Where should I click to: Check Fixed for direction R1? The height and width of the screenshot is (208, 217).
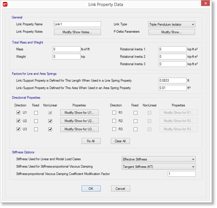pos(135,113)
